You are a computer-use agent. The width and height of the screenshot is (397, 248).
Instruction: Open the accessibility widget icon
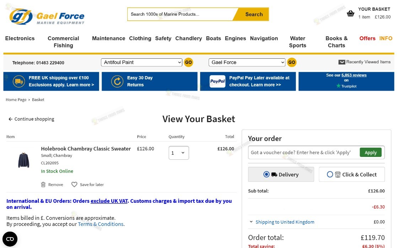pyautogui.click(x=10, y=239)
